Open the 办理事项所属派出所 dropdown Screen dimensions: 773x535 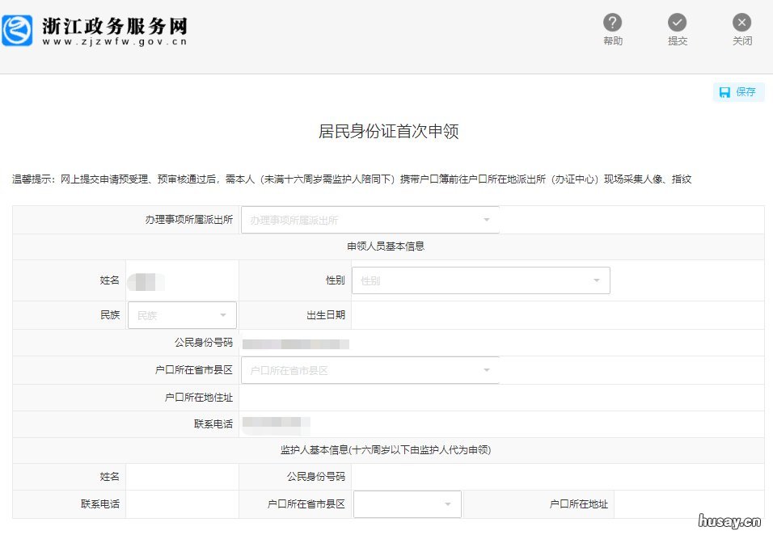(370, 219)
